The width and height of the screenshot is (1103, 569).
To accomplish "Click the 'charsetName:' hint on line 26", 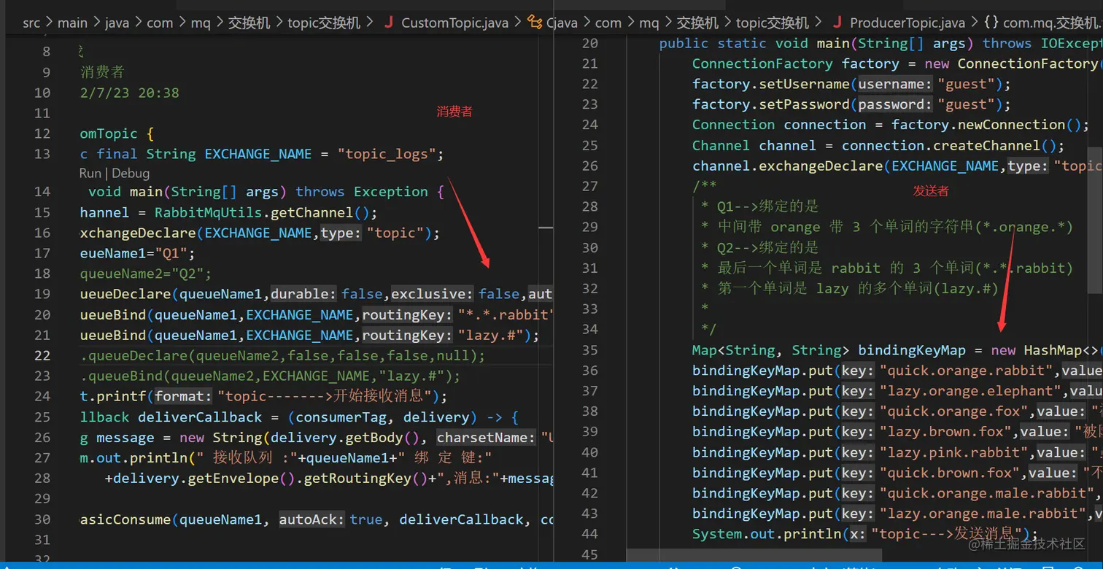I will coord(487,437).
